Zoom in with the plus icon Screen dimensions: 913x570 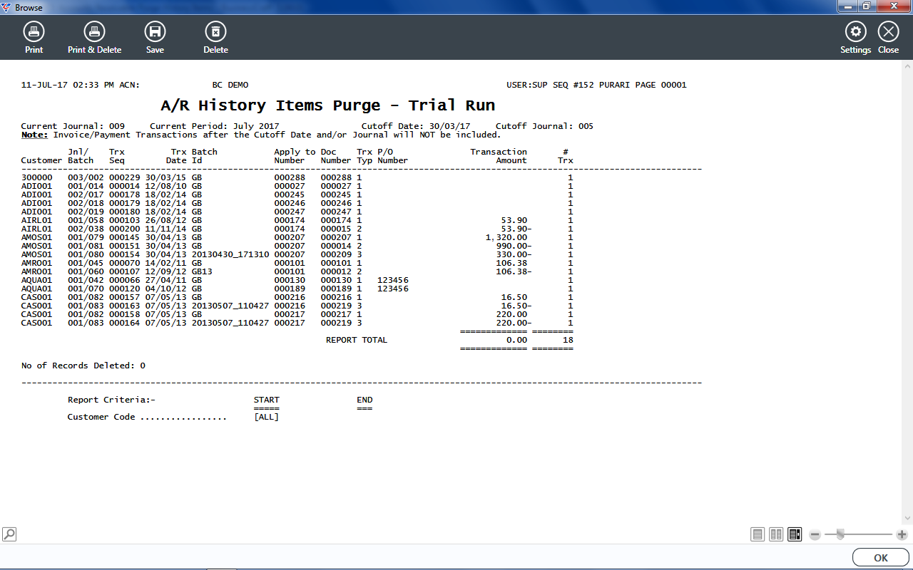tap(902, 534)
